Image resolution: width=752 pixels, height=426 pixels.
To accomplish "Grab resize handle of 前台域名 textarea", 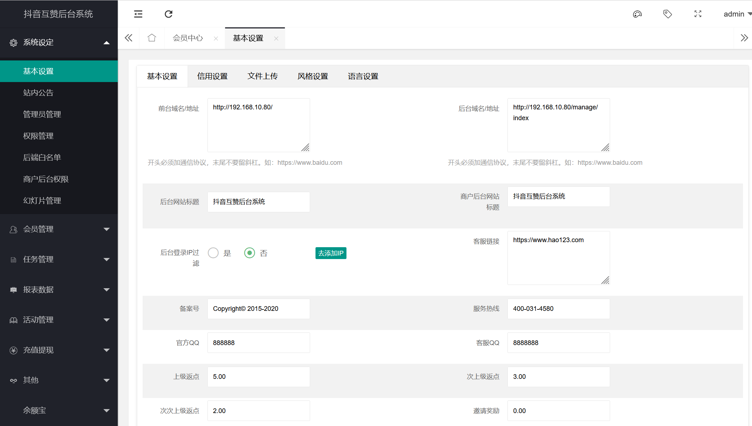I will pyautogui.click(x=305, y=148).
